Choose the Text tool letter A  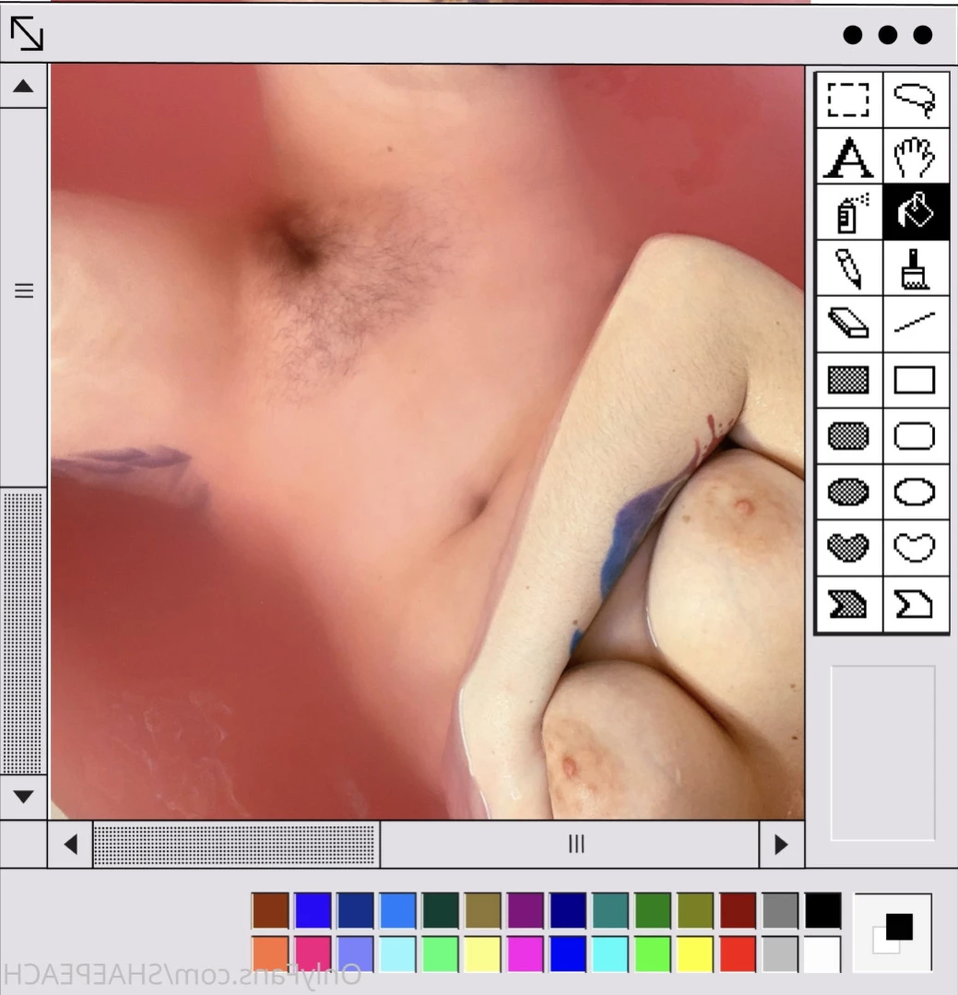848,156
